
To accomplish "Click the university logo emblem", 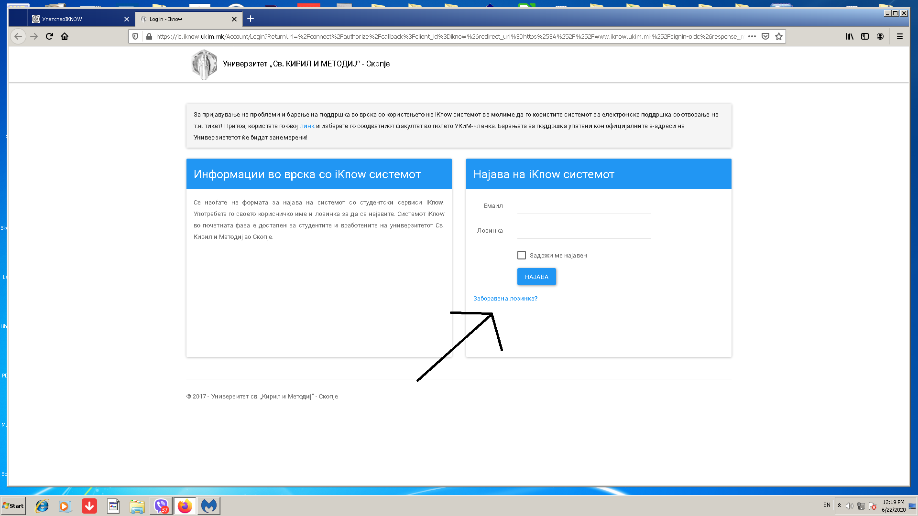I will click(x=204, y=64).
